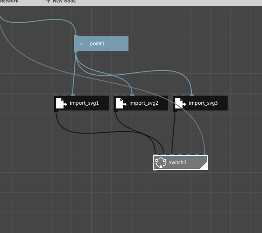Click the output port under import_svg2
The width and height of the screenshot is (262, 233).
coord(116,111)
